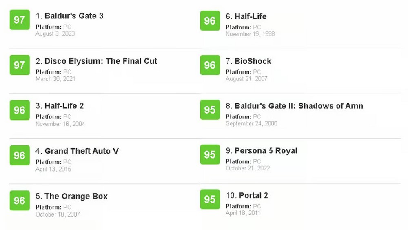
Task: Click the 97 score badge for Disco Elysium
Action: [x=20, y=65]
